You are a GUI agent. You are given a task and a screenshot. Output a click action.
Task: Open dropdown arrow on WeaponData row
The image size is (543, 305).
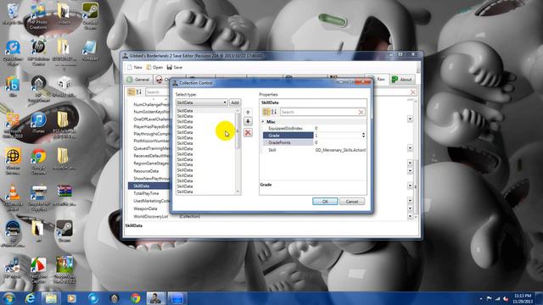pyautogui.click(x=410, y=208)
